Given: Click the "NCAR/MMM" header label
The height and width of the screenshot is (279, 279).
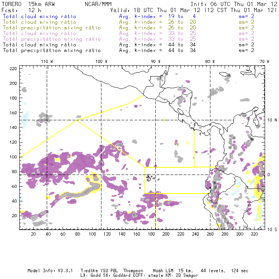Looking at the screenshot, I should pos(98,4).
